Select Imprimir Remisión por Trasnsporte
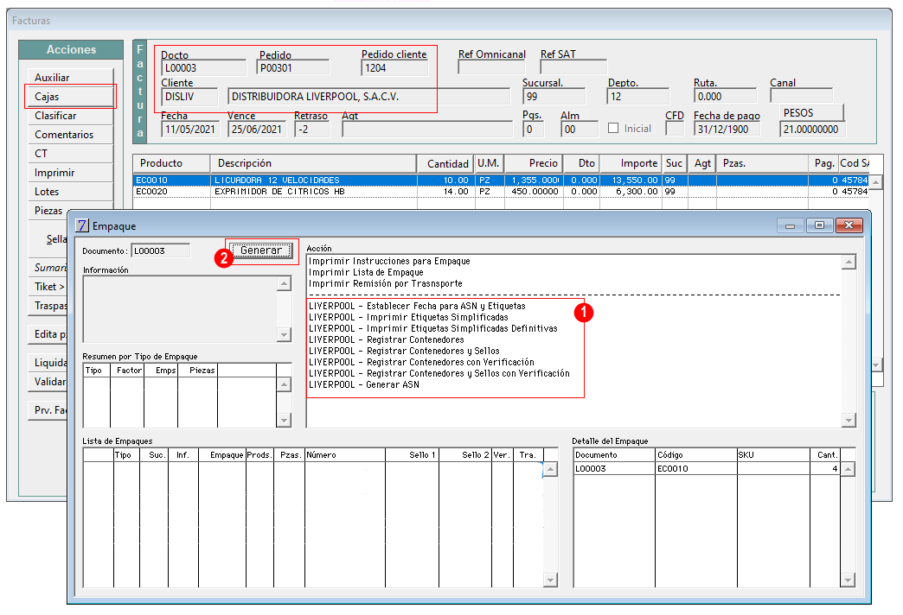 (385, 283)
